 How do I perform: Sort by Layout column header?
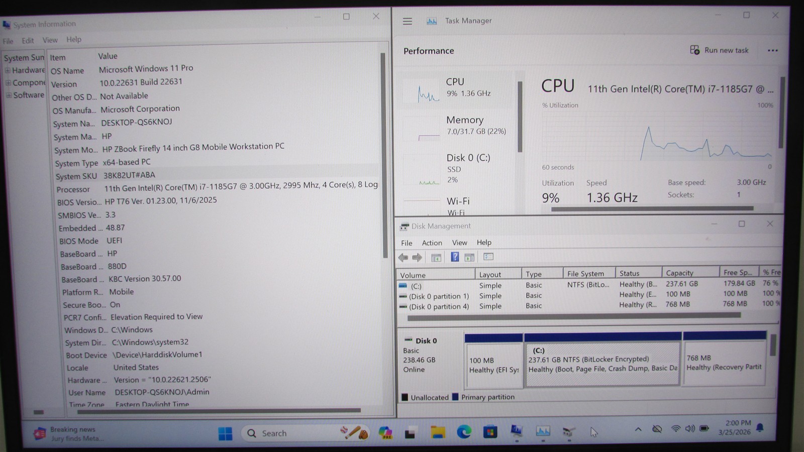point(498,275)
